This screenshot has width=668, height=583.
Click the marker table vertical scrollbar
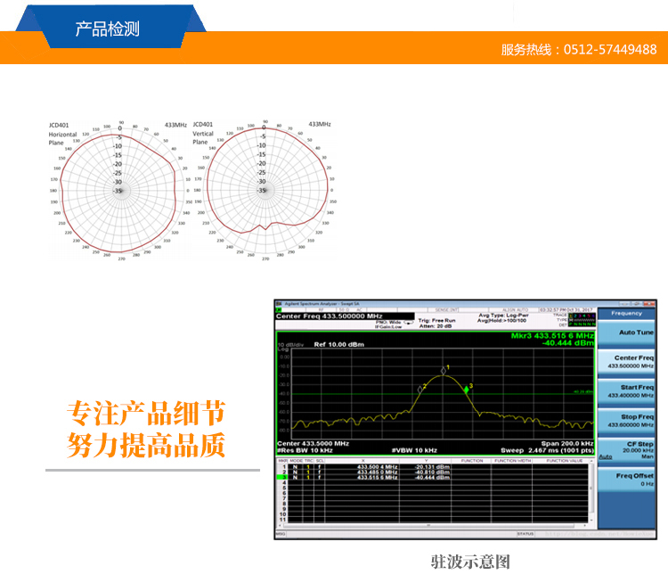(591, 493)
